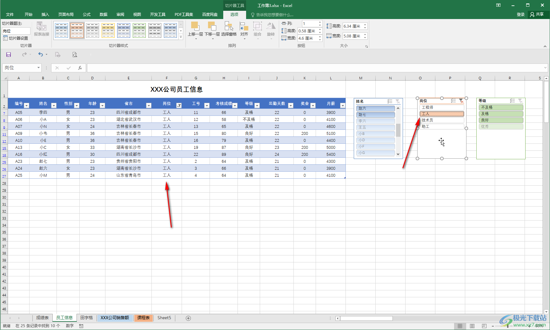Open filter dropdown for 性别 column
This screenshot has height=330, width=550.
(x=77, y=105)
